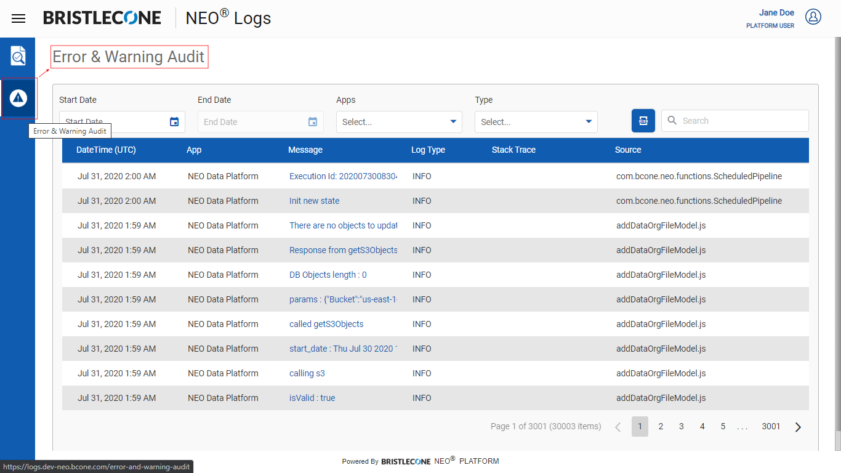Click the source of the 'Init new state' row

pyautogui.click(x=699, y=201)
